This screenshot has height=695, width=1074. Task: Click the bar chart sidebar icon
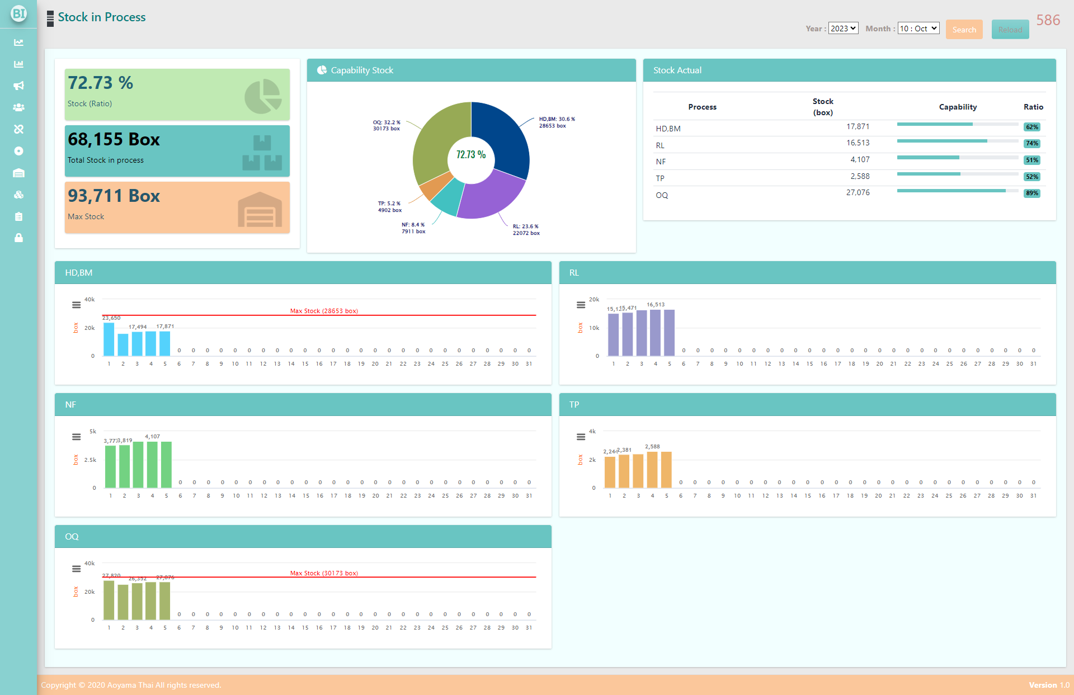point(18,64)
